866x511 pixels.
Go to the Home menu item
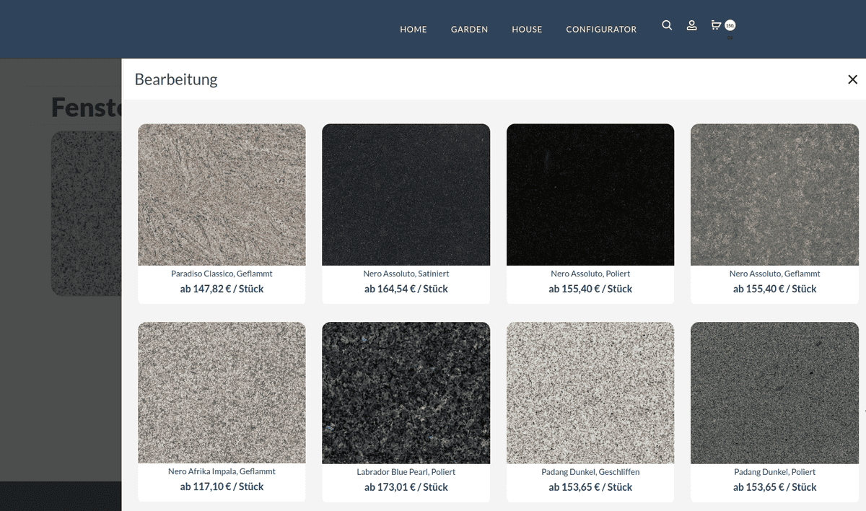pyautogui.click(x=414, y=30)
